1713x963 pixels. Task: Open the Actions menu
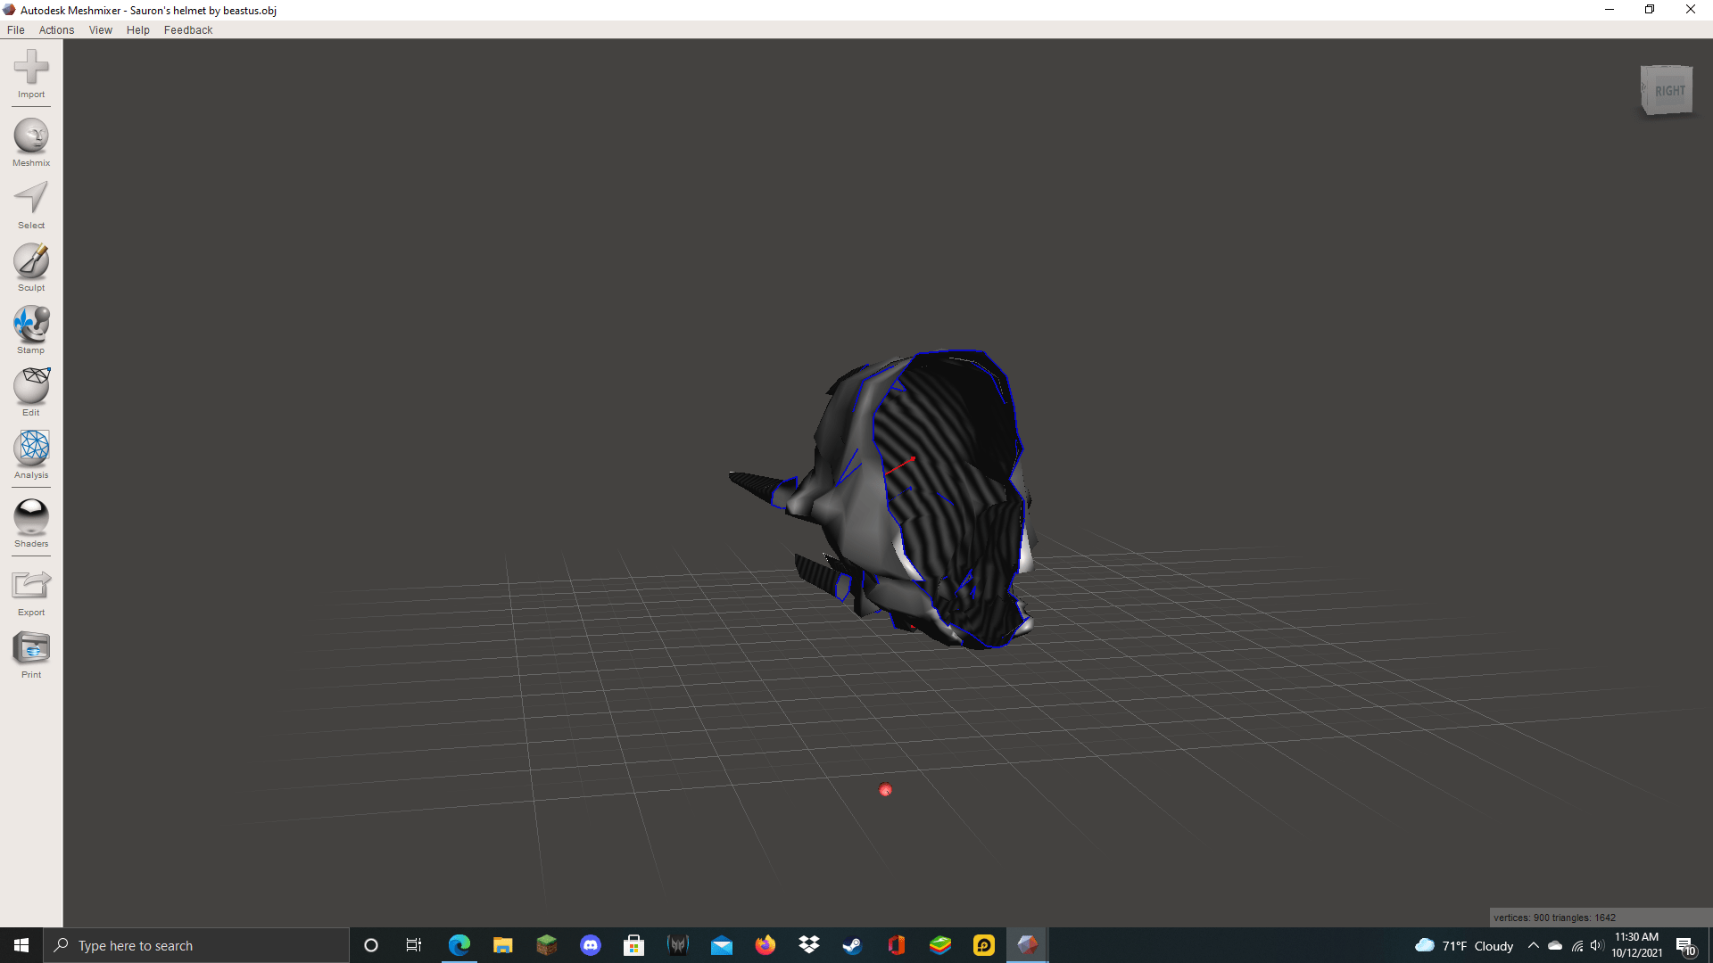tap(56, 29)
